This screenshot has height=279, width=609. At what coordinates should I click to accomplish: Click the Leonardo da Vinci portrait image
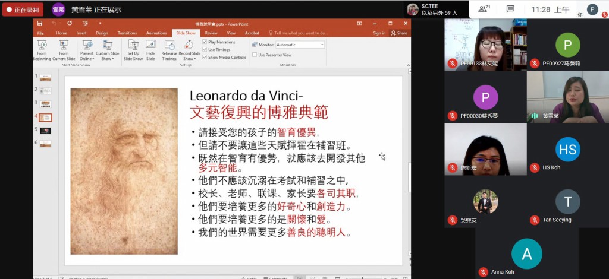click(124, 172)
